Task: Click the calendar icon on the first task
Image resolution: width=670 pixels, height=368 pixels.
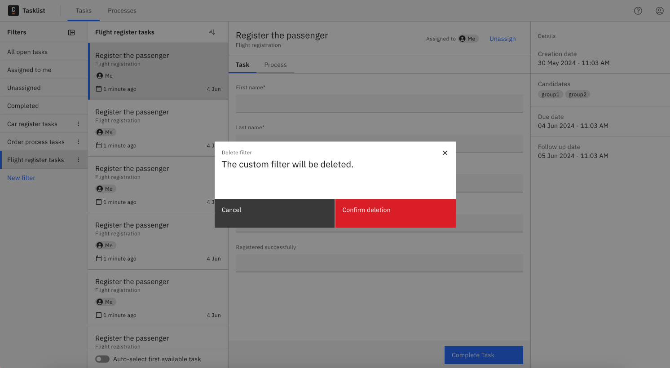Action: (x=98, y=89)
